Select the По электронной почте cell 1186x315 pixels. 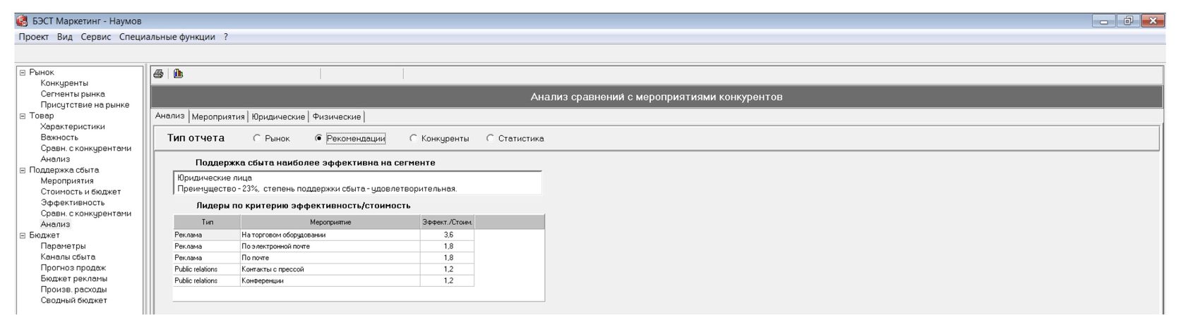330,247
